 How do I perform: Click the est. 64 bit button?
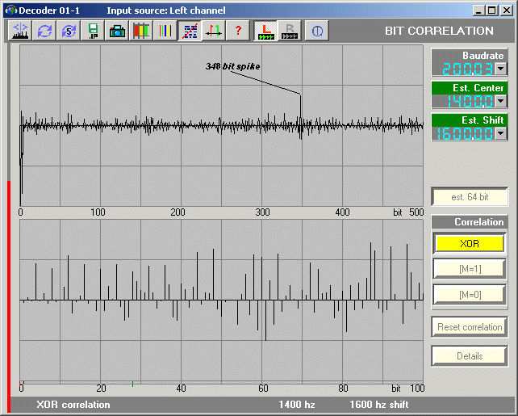pyautogui.click(x=470, y=196)
